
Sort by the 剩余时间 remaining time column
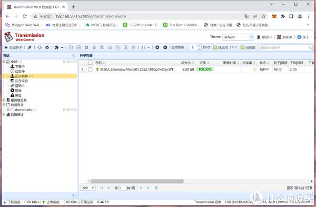(x=231, y=63)
